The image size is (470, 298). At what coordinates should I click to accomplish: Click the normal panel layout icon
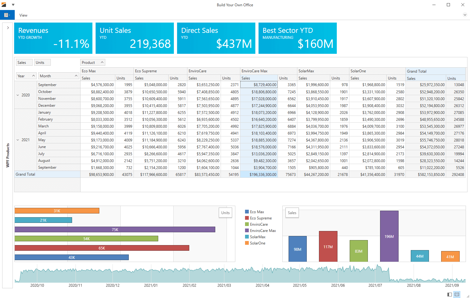click(x=450, y=294)
